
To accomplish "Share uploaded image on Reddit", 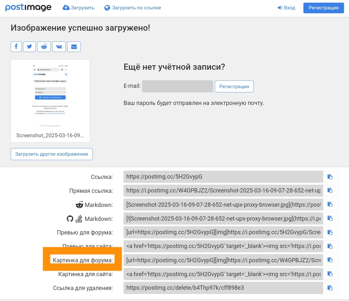I will (x=44, y=47).
